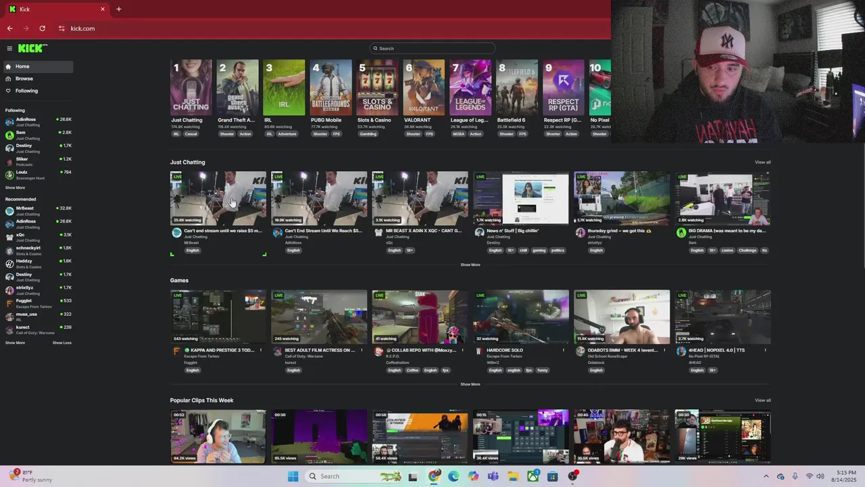The height and width of the screenshot is (487, 865).
Task: Open OBS Studio from taskbar
Action: click(572, 476)
